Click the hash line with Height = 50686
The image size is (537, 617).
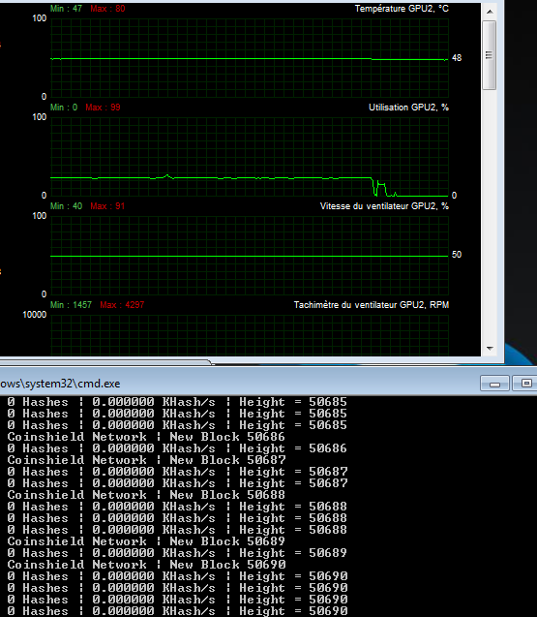point(177,448)
